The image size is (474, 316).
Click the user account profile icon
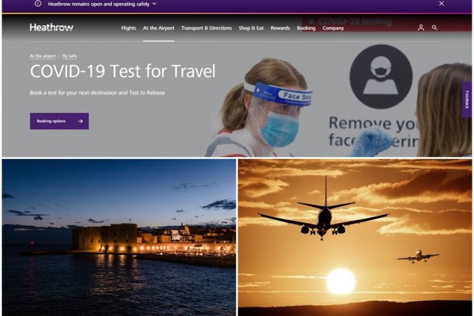pyautogui.click(x=420, y=28)
